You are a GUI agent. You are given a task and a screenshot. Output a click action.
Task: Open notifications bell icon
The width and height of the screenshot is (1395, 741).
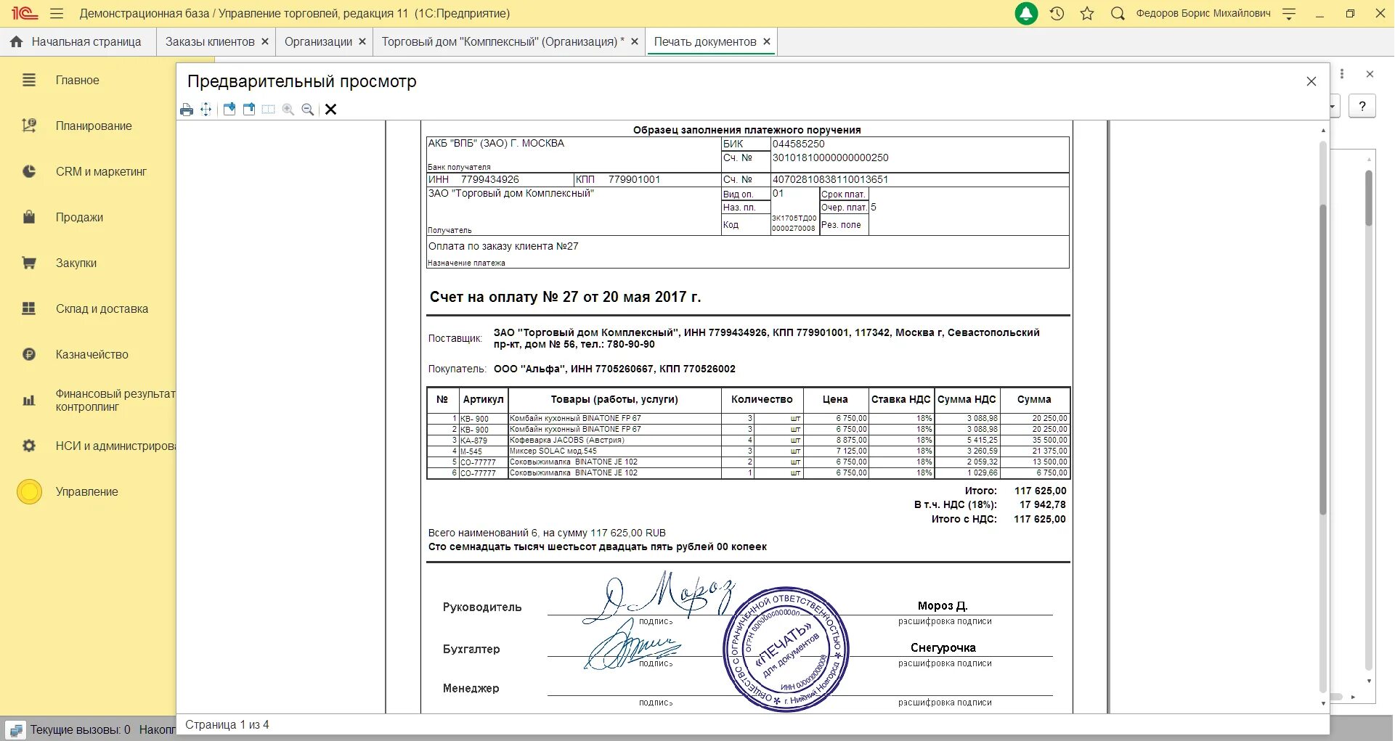click(1026, 13)
